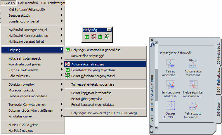Click the first green icon in Helyiség toolbar
Viewport: 222px width, 135px height.
(87, 37)
